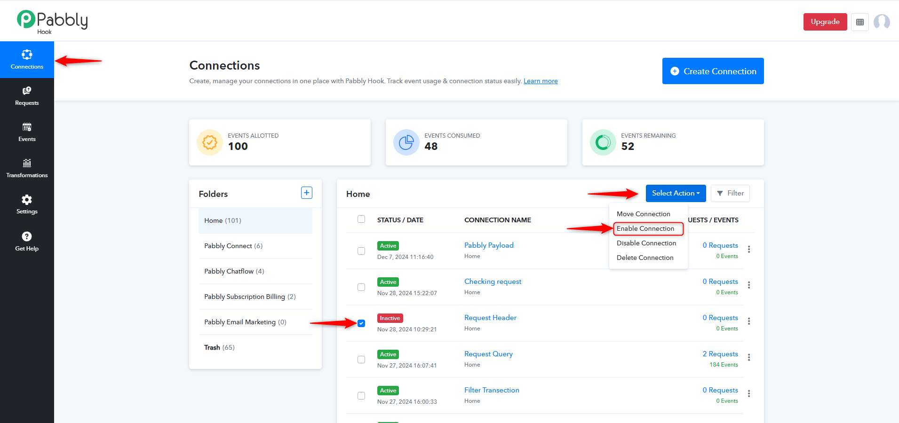Select the Request Query connection checkbox
This screenshot has width=899, height=423.
tap(361, 360)
